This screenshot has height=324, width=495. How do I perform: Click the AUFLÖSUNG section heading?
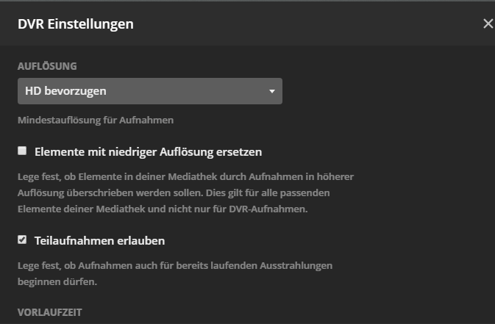click(47, 66)
